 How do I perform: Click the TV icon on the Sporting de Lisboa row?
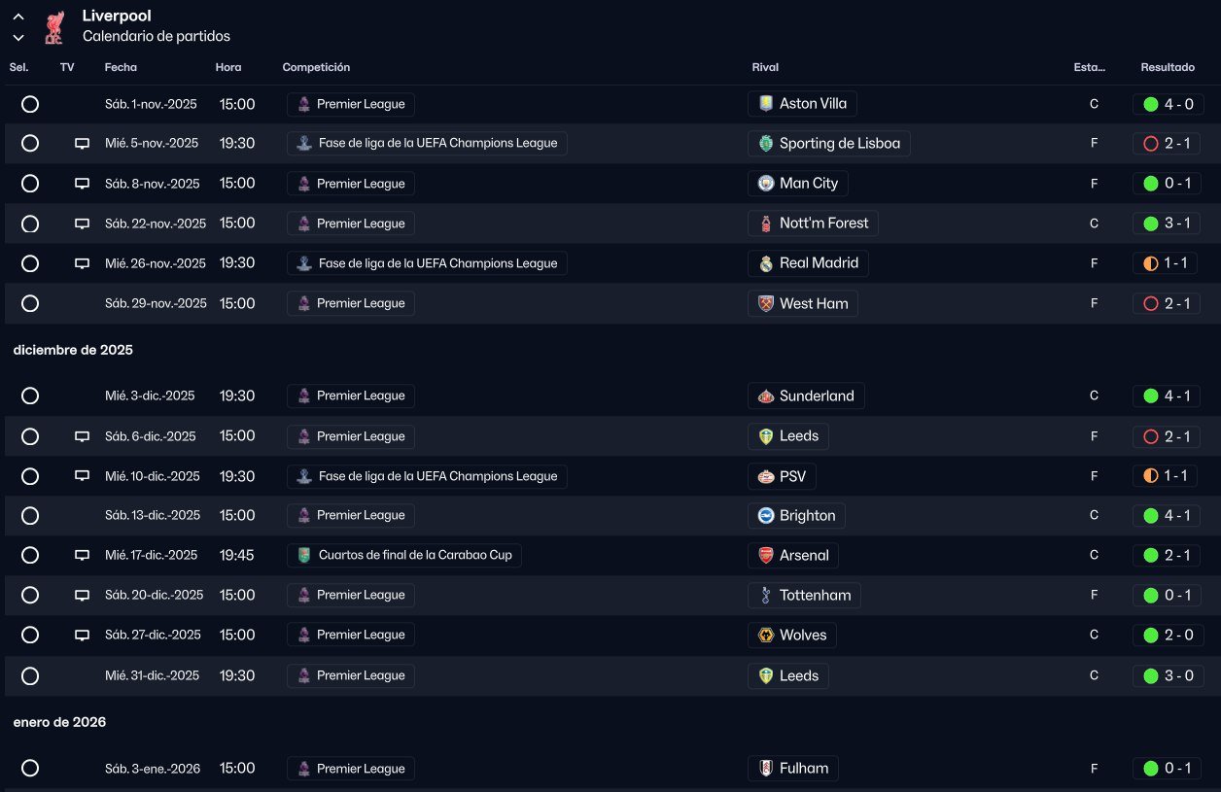(x=82, y=144)
